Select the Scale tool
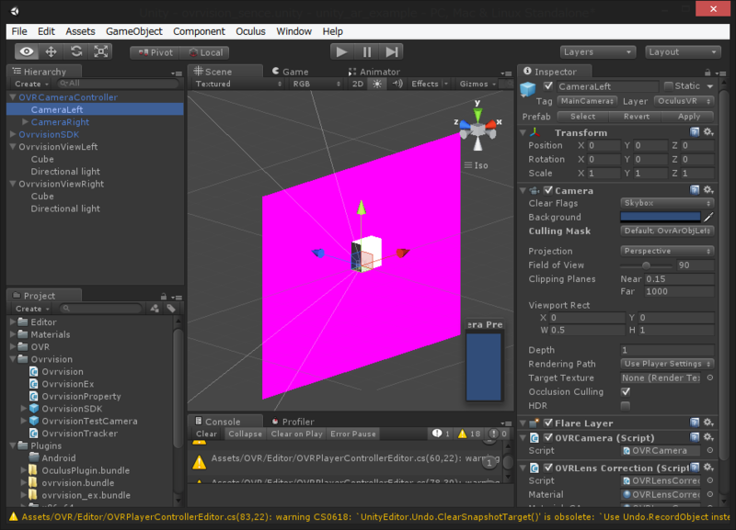This screenshot has width=736, height=530. tap(101, 51)
